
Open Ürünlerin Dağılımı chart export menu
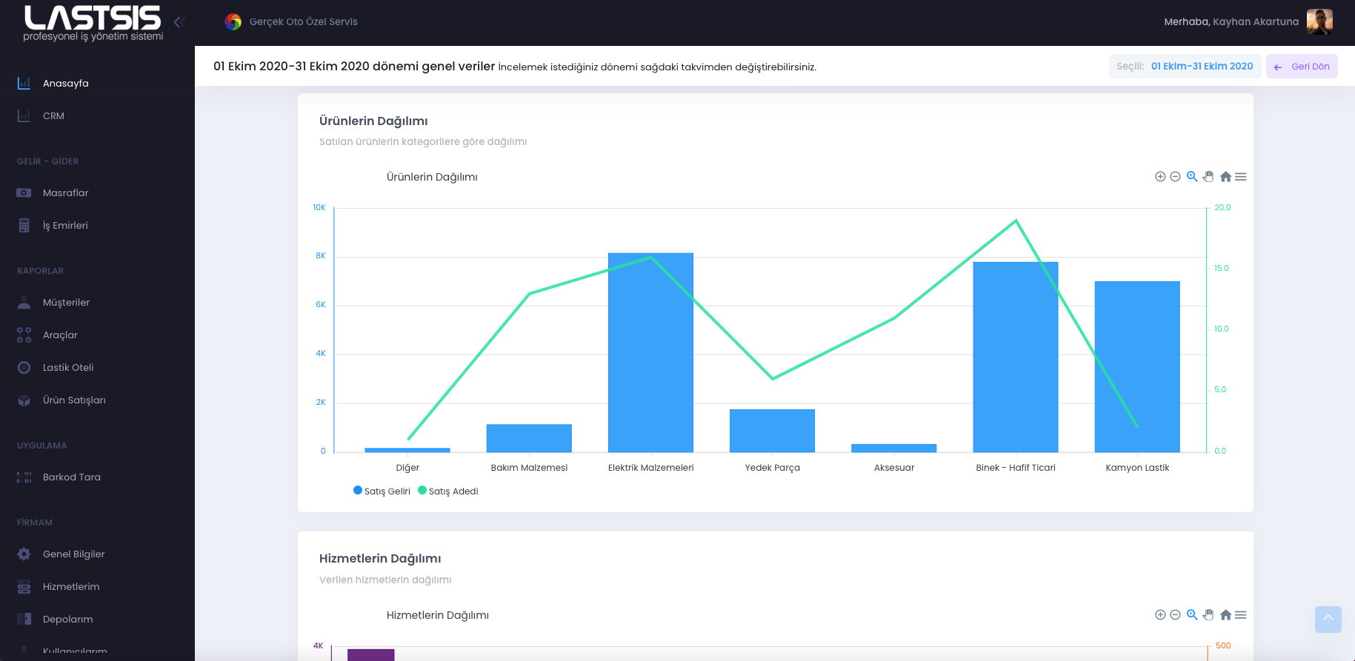coord(1241,176)
